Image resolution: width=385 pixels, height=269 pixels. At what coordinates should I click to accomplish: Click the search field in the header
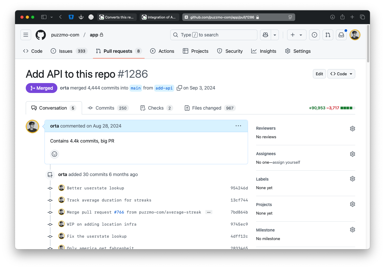click(x=214, y=35)
